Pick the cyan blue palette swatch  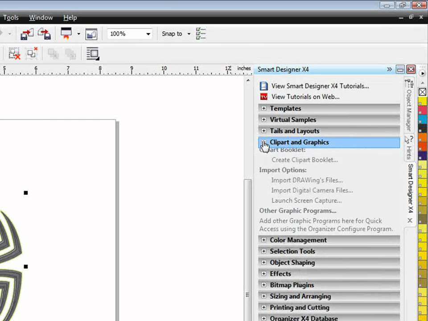[x=423, y=119]
